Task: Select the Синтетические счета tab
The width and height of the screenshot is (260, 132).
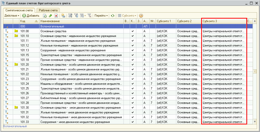Action: coord(19,10)
